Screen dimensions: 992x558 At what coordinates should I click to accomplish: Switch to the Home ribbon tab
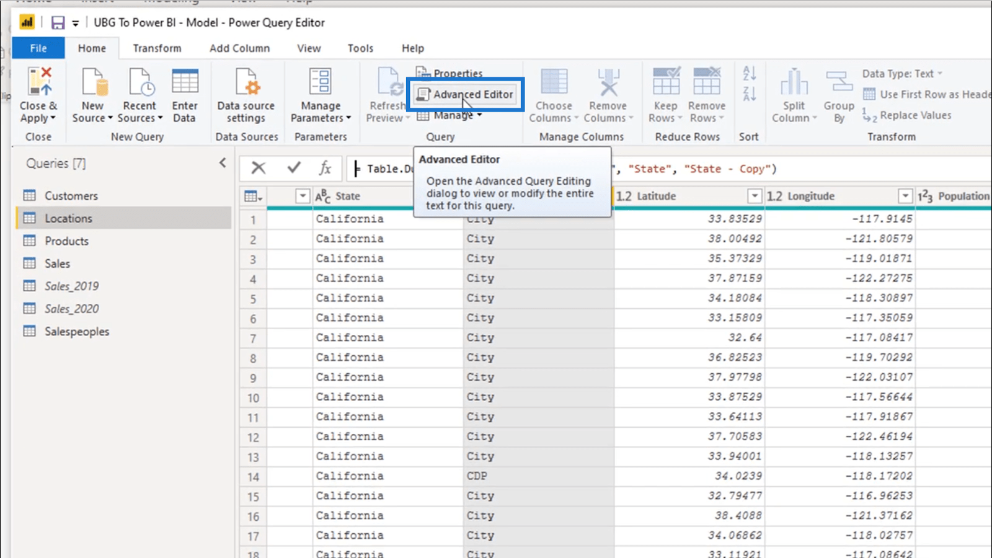(x=92, y=48)
